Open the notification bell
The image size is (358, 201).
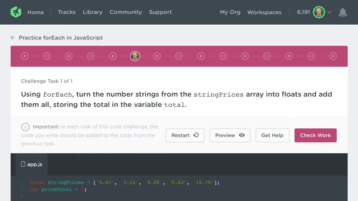343,12
